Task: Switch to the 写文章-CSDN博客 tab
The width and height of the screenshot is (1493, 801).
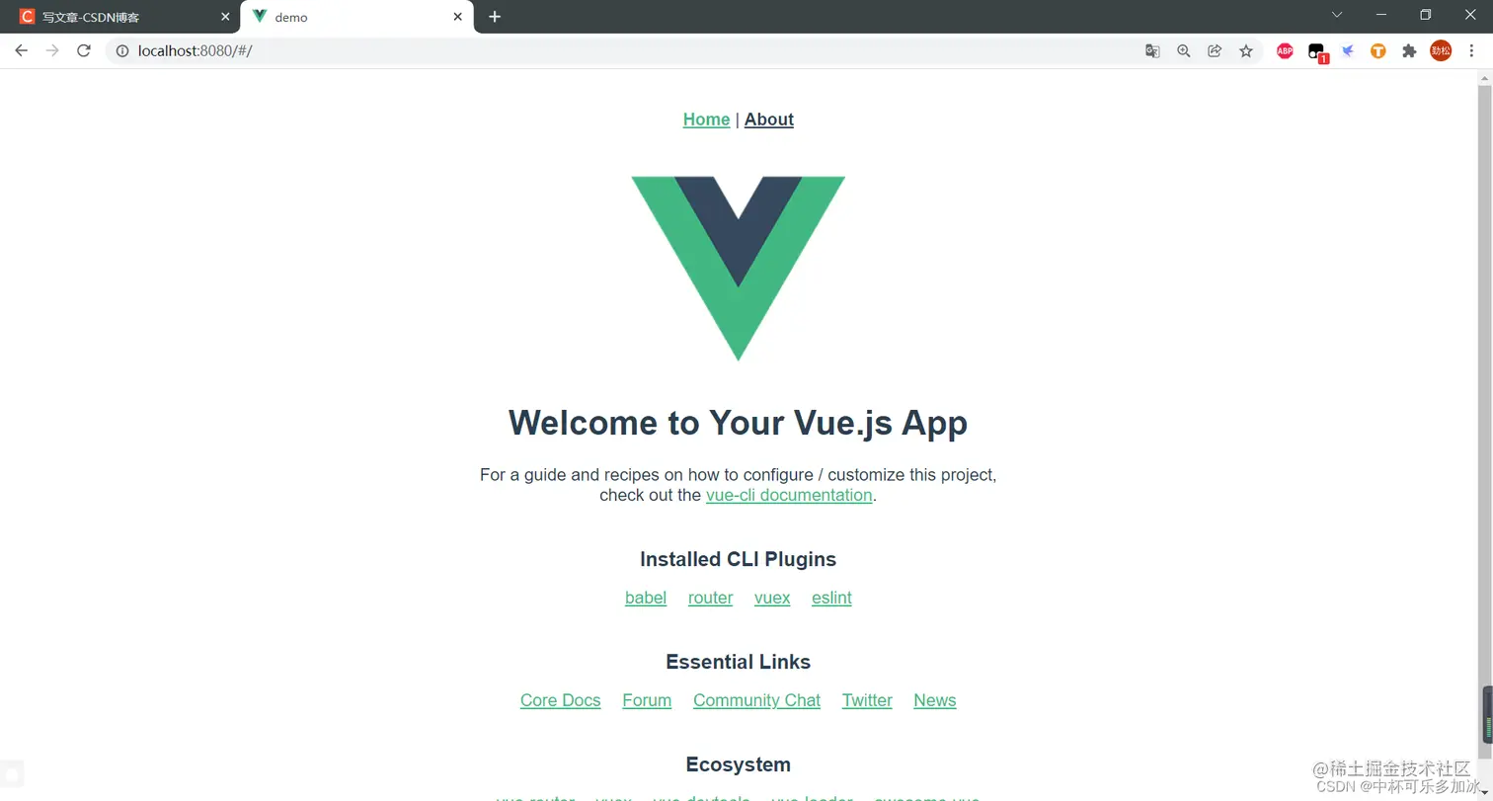Action: [120, 17]
